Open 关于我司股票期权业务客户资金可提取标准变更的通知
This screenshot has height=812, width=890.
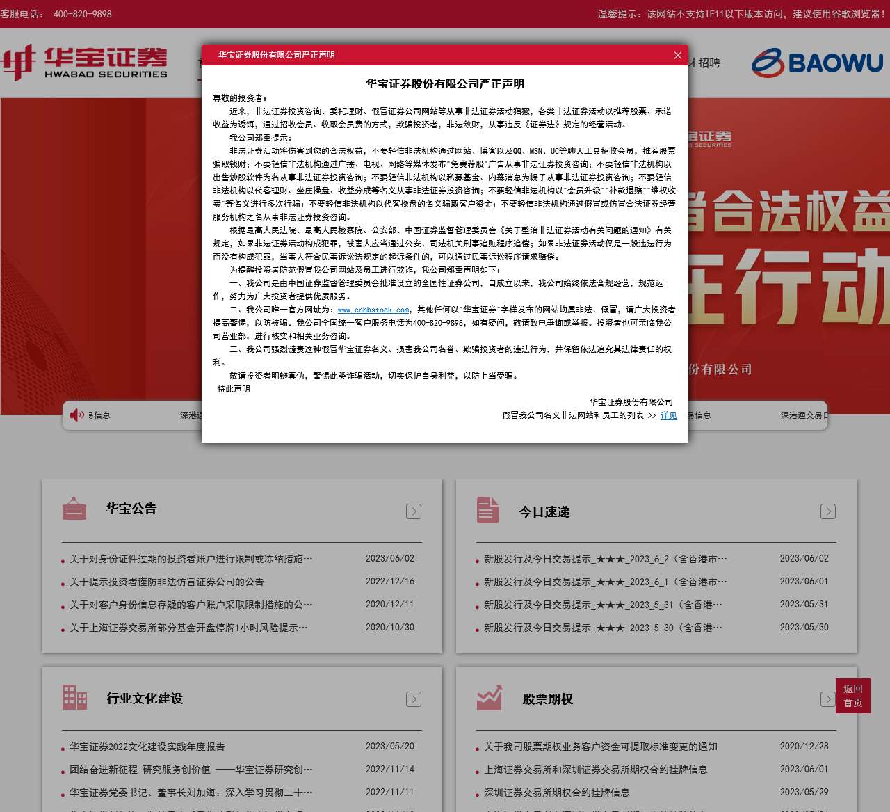[601, 747]
